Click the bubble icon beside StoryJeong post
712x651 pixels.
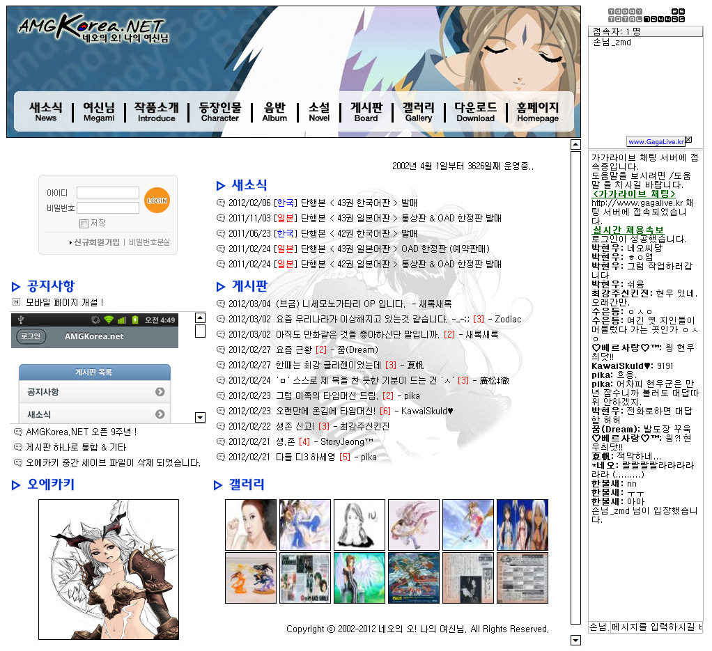tap(221, 442)
